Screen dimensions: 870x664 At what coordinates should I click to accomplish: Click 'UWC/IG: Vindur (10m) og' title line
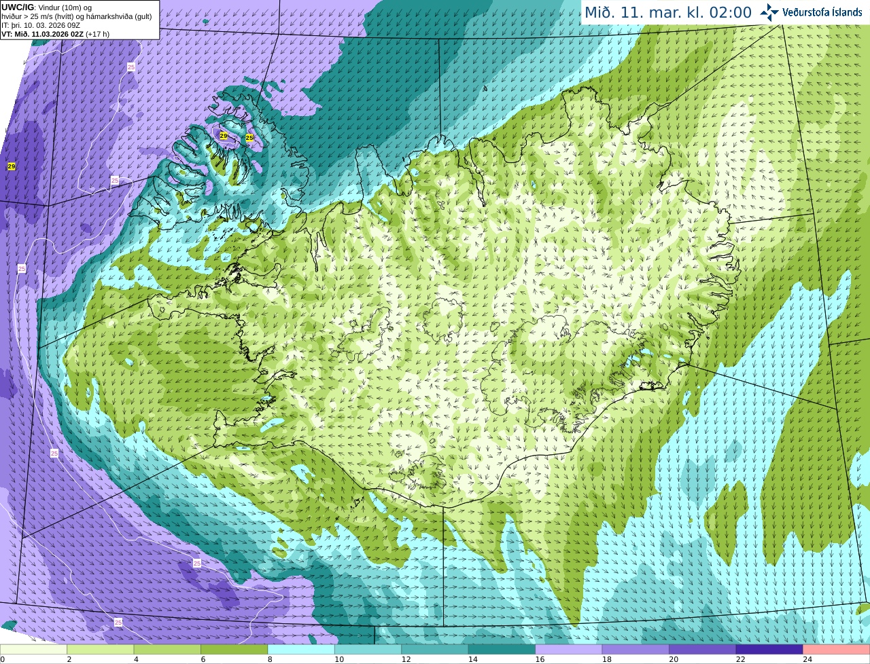(x=47, y=7)
